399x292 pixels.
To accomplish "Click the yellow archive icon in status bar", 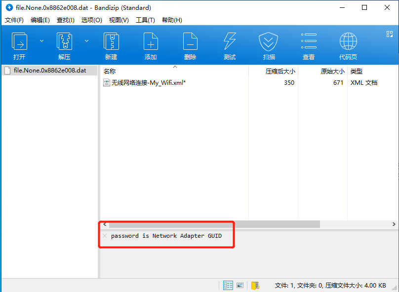I will pyautogui.click(x=255, y=286).
